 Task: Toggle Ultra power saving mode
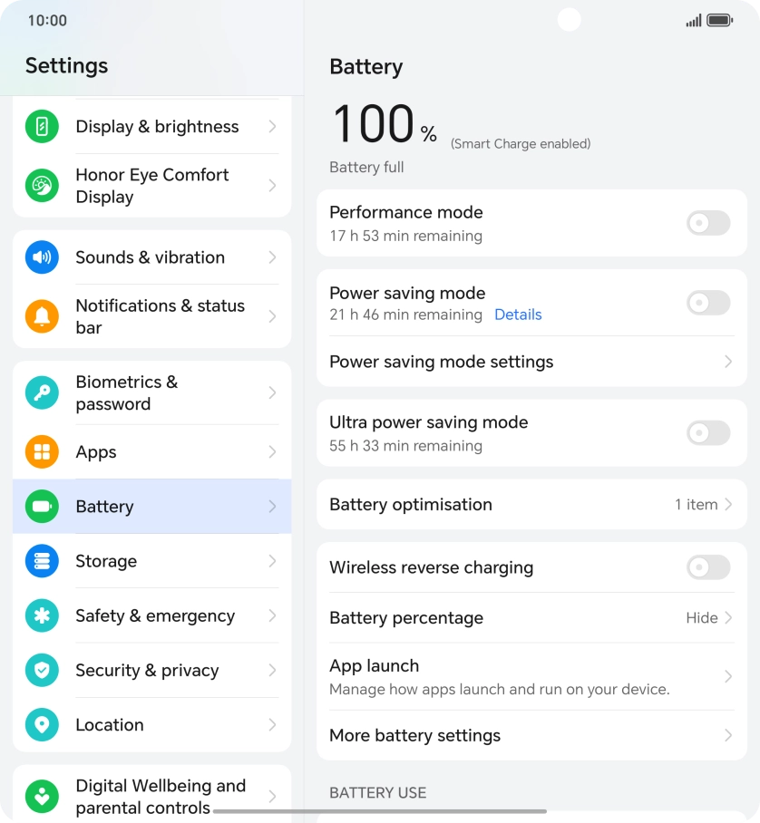click(x=707, y=433)
